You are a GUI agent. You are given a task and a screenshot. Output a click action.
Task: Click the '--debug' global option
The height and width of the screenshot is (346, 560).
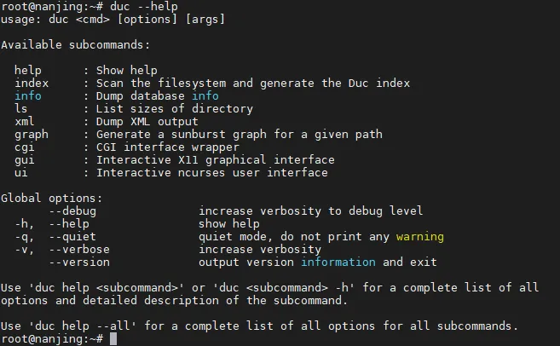[x=73, y=211]
